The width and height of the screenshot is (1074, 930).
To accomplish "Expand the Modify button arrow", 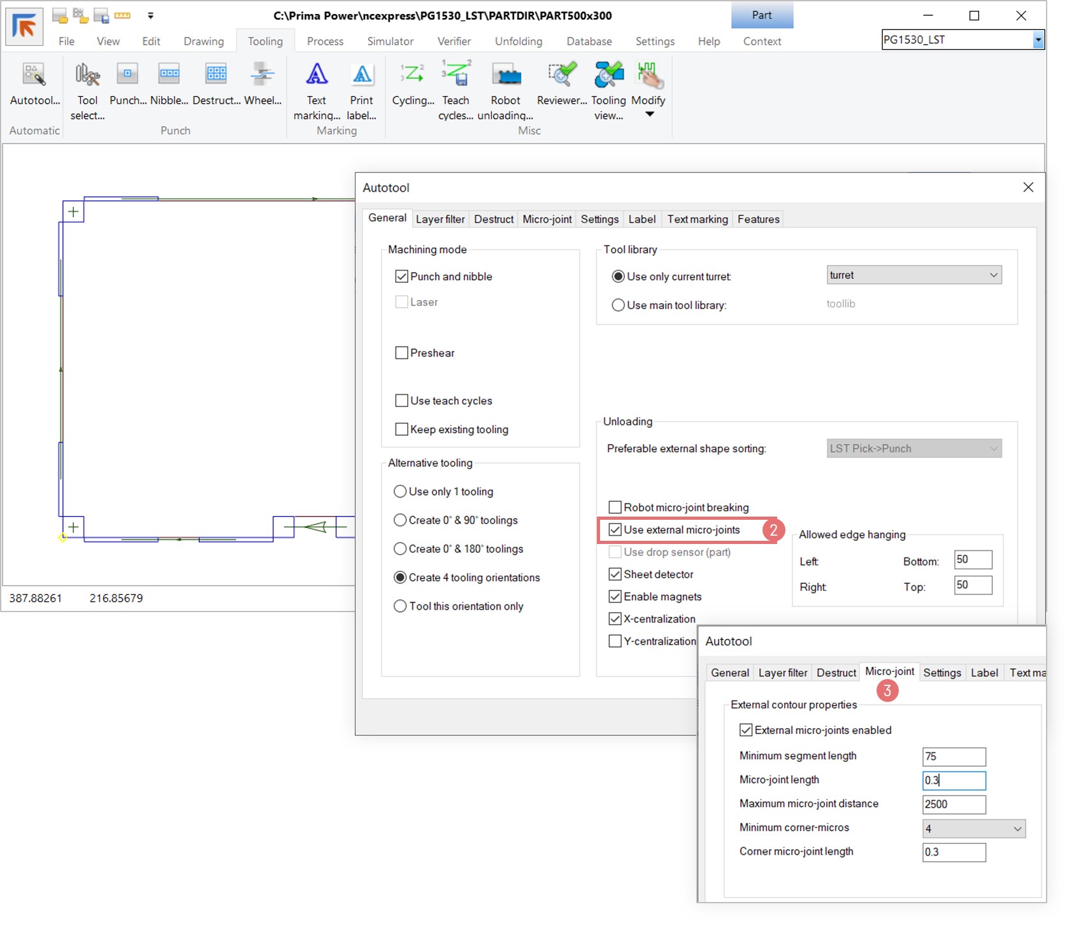I will click(649, 115).
